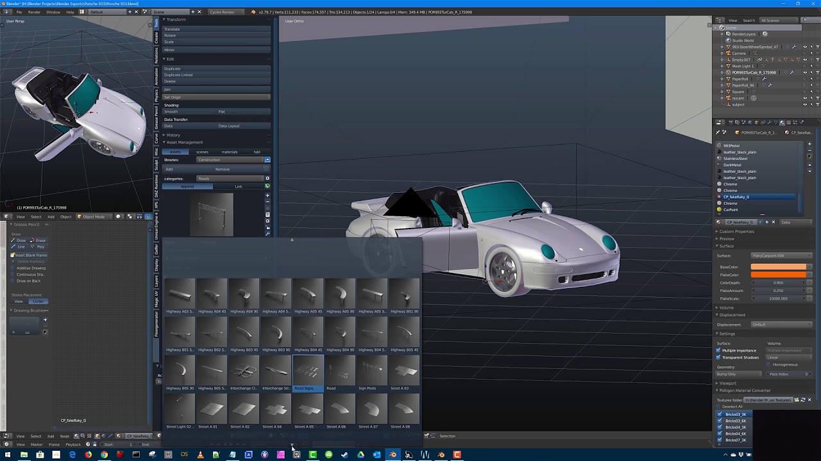This screenshot has height=461, width=821.
Task: Click the Erase grease pencil tool
Action: 39,240
